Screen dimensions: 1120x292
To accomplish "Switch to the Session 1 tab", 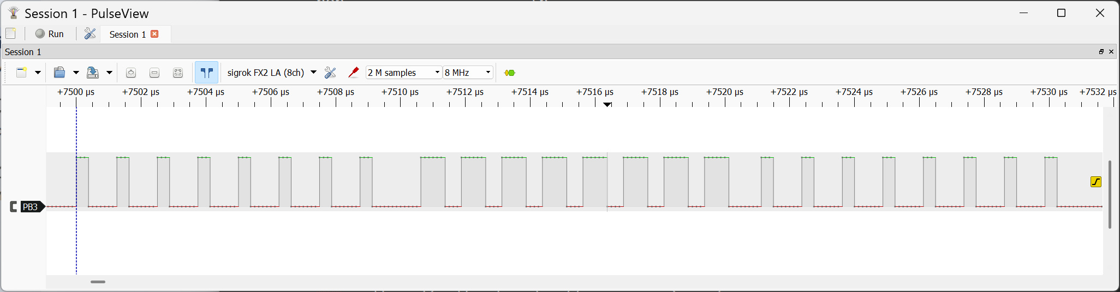I will tap(127, 34).
